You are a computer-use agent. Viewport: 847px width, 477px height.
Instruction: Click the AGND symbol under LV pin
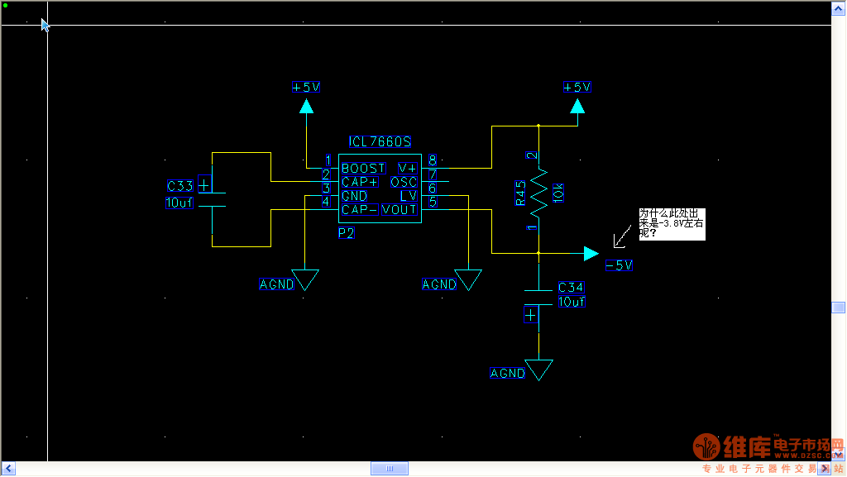point(469,281)
